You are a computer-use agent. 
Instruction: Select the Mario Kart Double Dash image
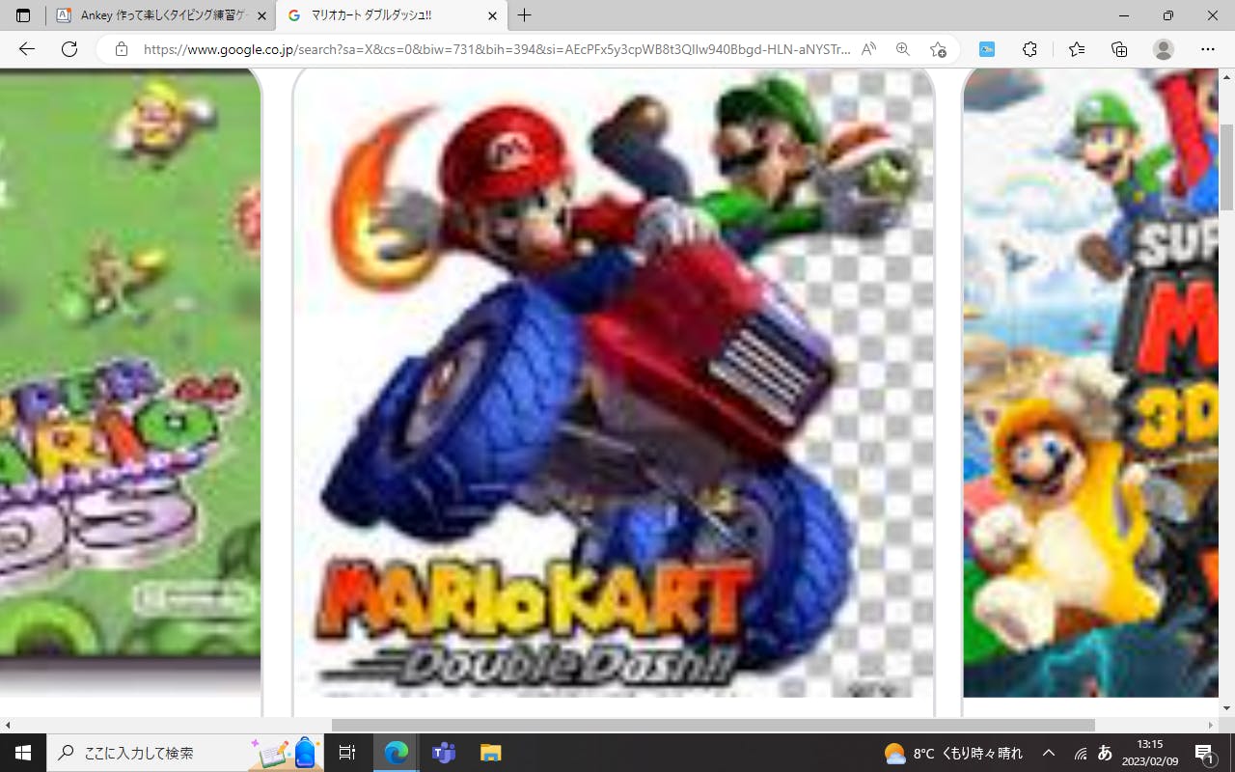pos(614,386)
